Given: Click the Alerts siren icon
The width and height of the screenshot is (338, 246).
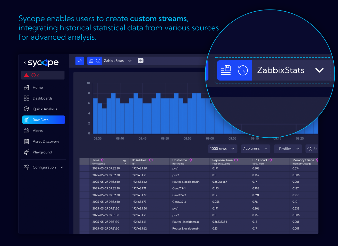Looking at the screenshot, I should 27,131.
